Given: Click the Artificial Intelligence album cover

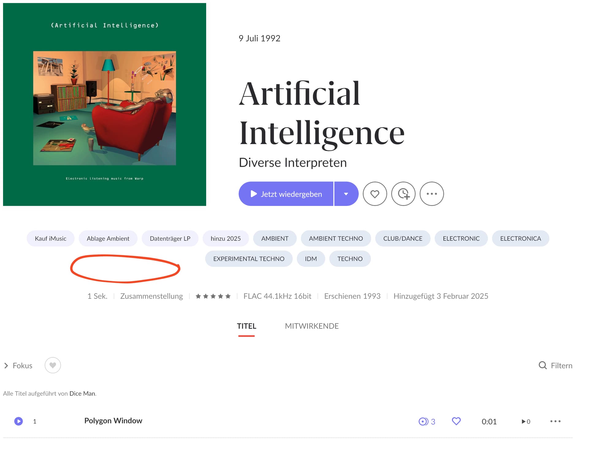Looking at the screenshot, I should [105, 104].
